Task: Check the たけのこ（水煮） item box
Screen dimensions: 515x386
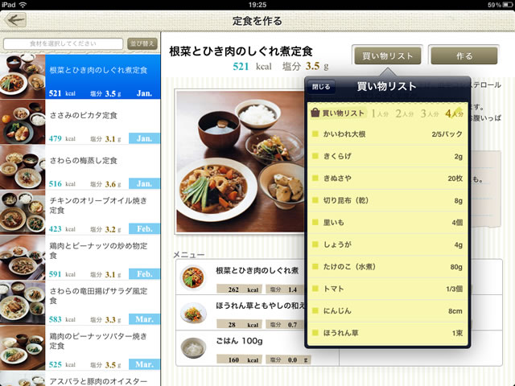Action: pyautogui.click(x=315, y=266)
